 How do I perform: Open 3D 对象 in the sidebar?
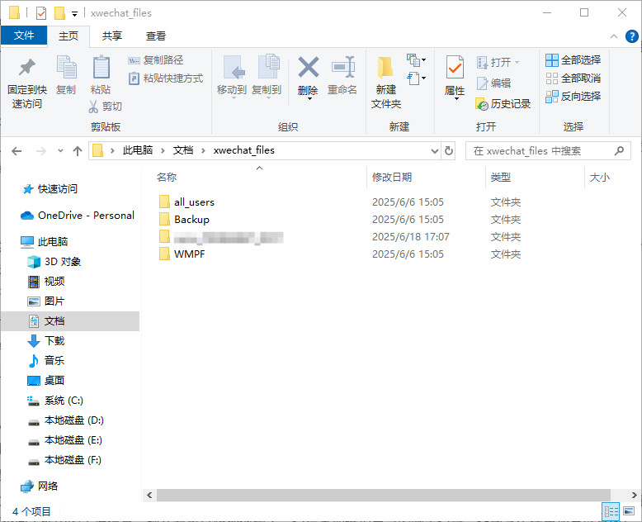(54, 261)
